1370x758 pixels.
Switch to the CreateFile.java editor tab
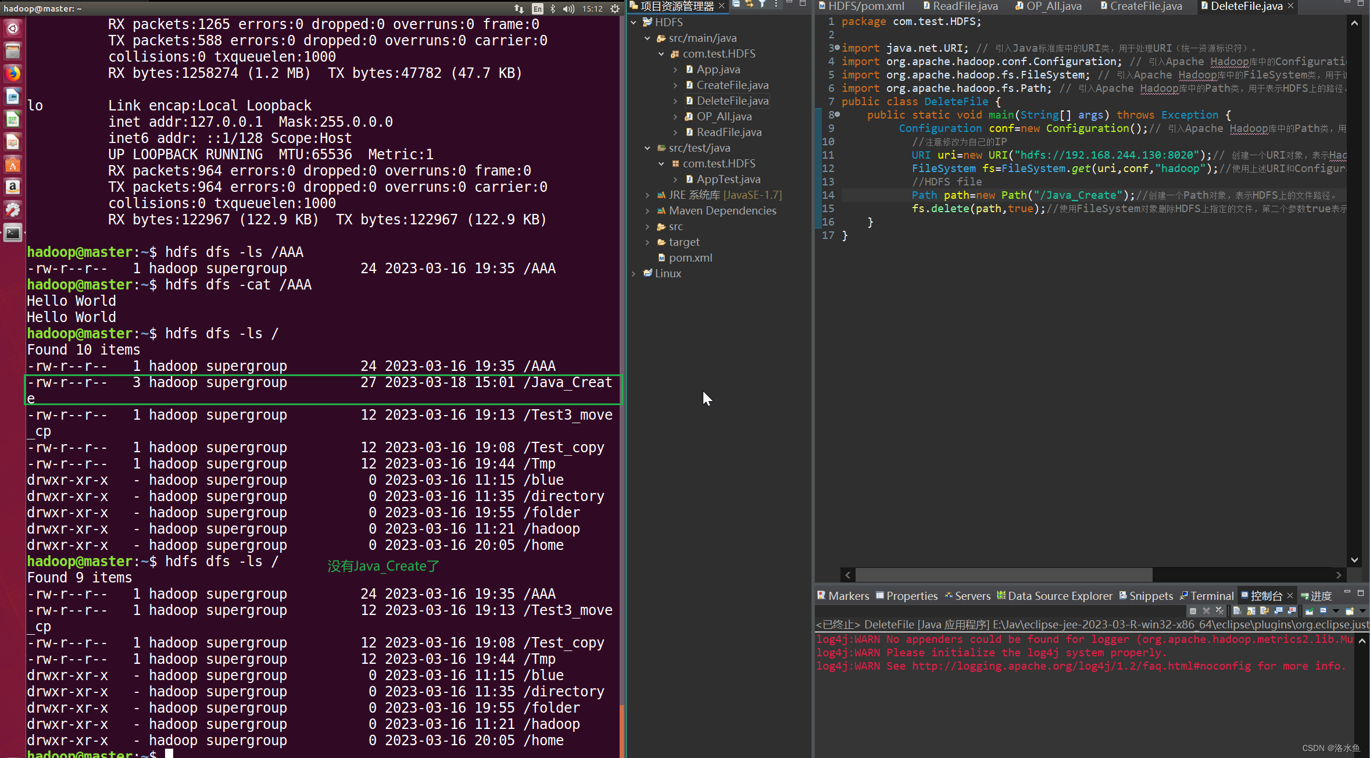(1141, 6)
